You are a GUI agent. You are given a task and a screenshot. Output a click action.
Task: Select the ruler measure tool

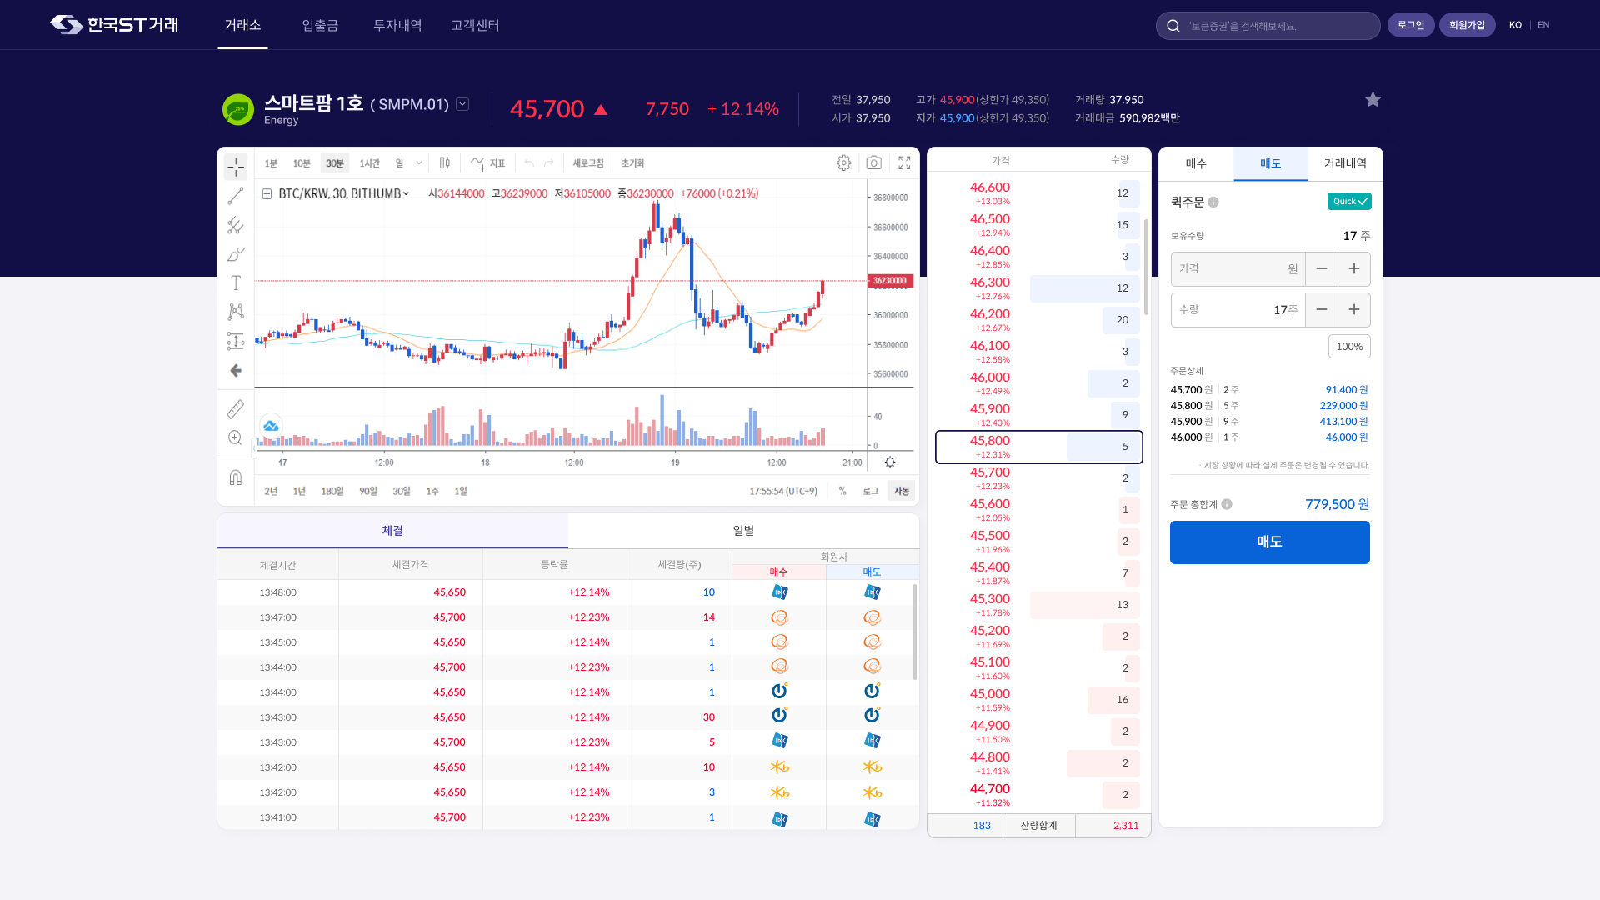pos(236,408)
